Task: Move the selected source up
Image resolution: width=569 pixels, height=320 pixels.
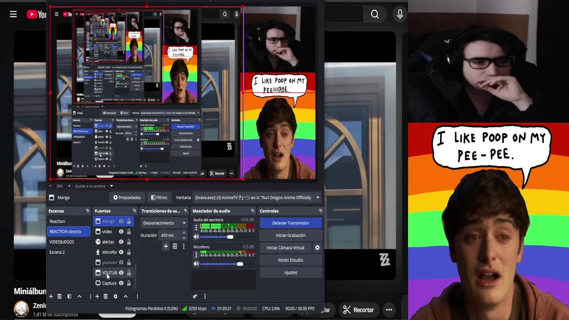Action: point(125,296)
